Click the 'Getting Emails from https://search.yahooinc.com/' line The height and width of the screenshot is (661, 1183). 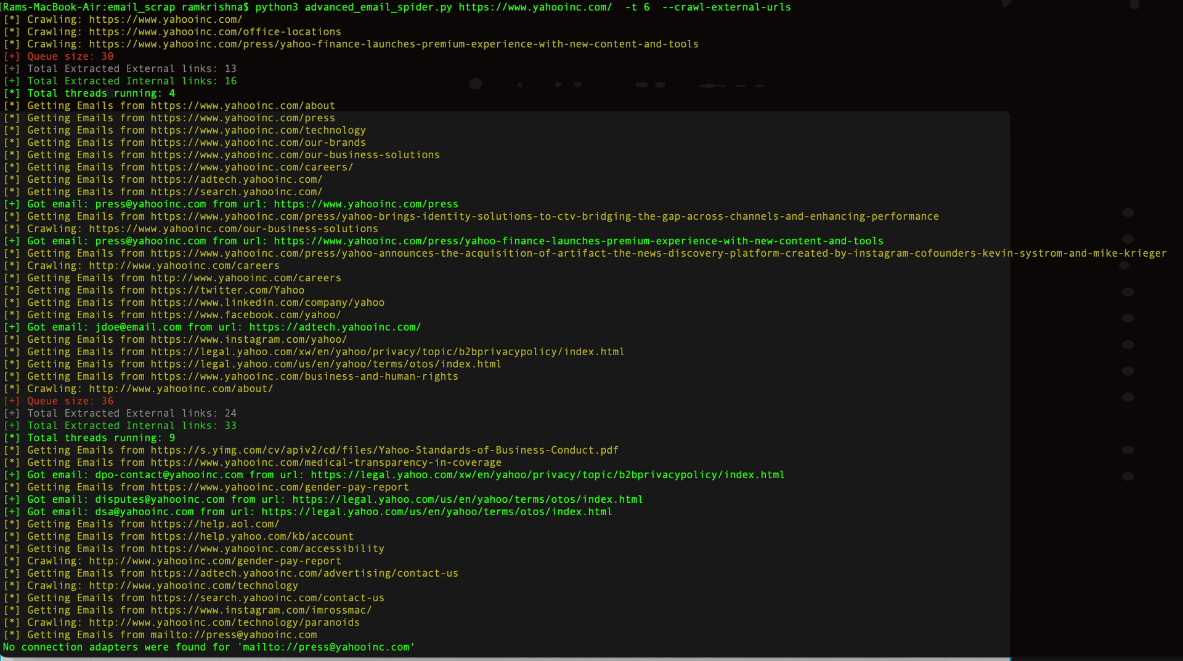tap(163, 192)
